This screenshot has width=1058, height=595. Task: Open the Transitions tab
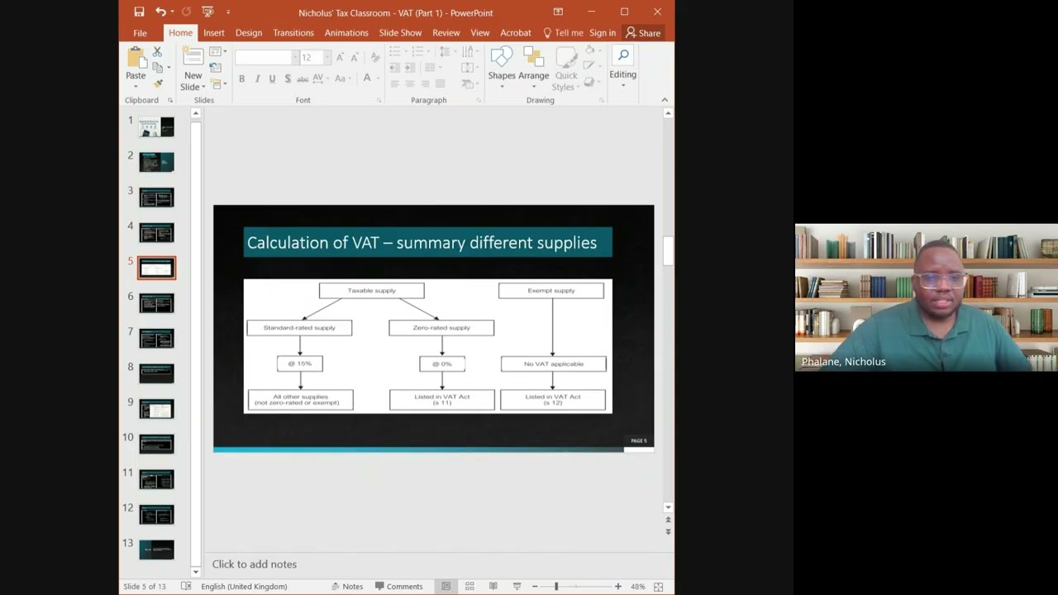pos(293,33)
